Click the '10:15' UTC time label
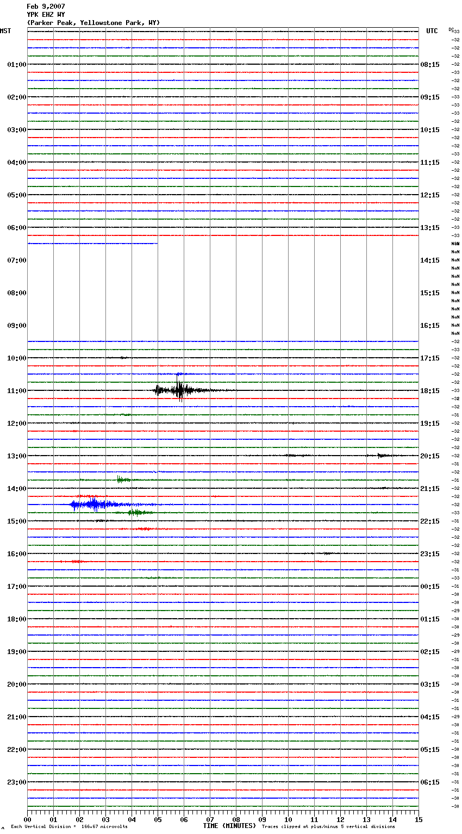462x834 pixels. click(x=430, y=130)
